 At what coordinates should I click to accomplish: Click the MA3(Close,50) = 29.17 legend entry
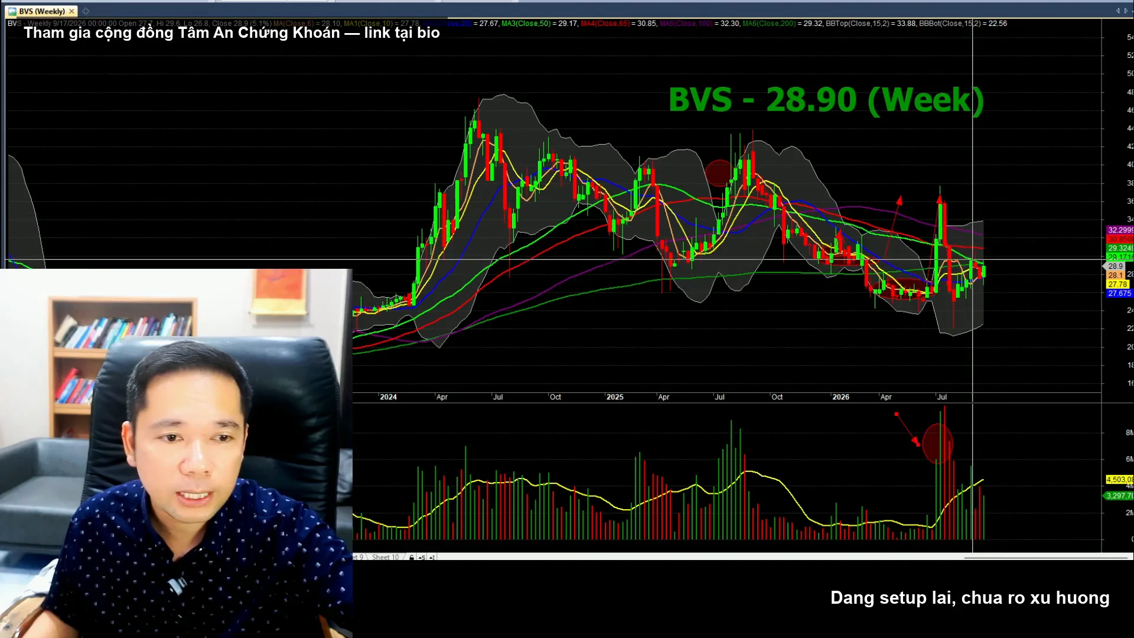tap(539, 24)
